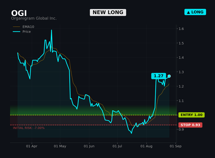Click the orange EMA10 legend line swatch

pos(16,27)
